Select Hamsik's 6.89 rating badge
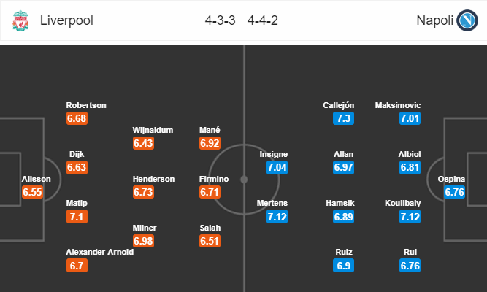The width and height of the screenshot is (487, 292). (x=343, y=216)
